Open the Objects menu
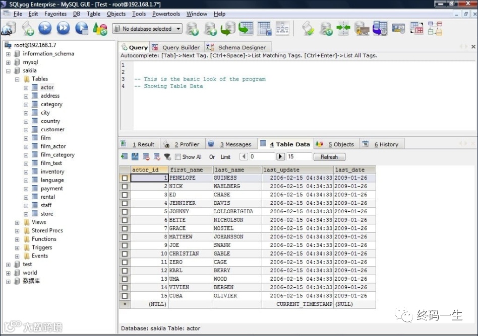The width and height of the screenshot is (478, 336). (x=116, y=14)
